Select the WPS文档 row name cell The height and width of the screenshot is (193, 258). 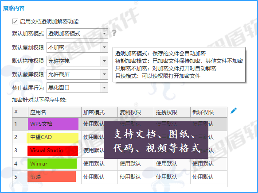[x=55, y=124]
